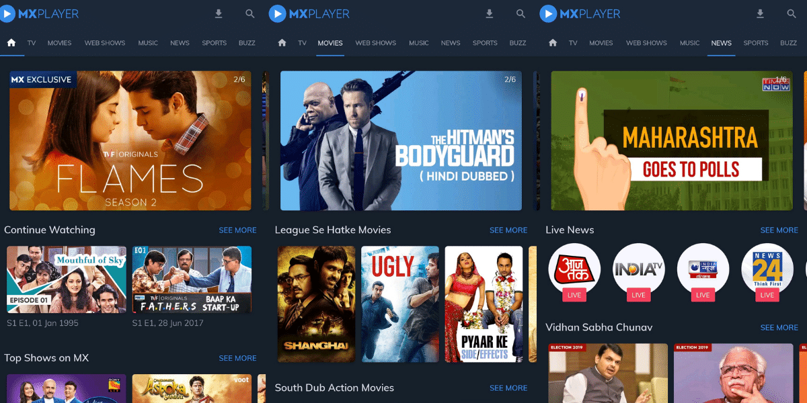Click the LIVE badge under India TV
The height and width of the screenshot is (403, 807).
point(638,295)
